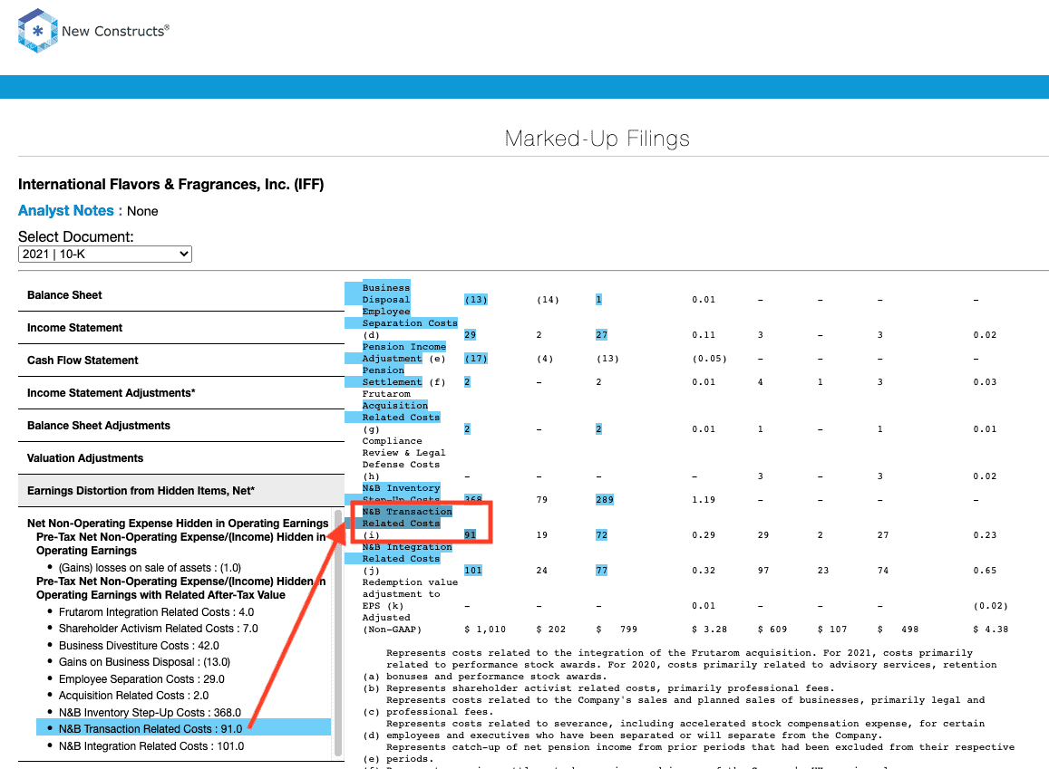Select Acquisition Related Costs : 2.0 item
This screenshot has height=769, width=1049.
click(x=133, y=696)
